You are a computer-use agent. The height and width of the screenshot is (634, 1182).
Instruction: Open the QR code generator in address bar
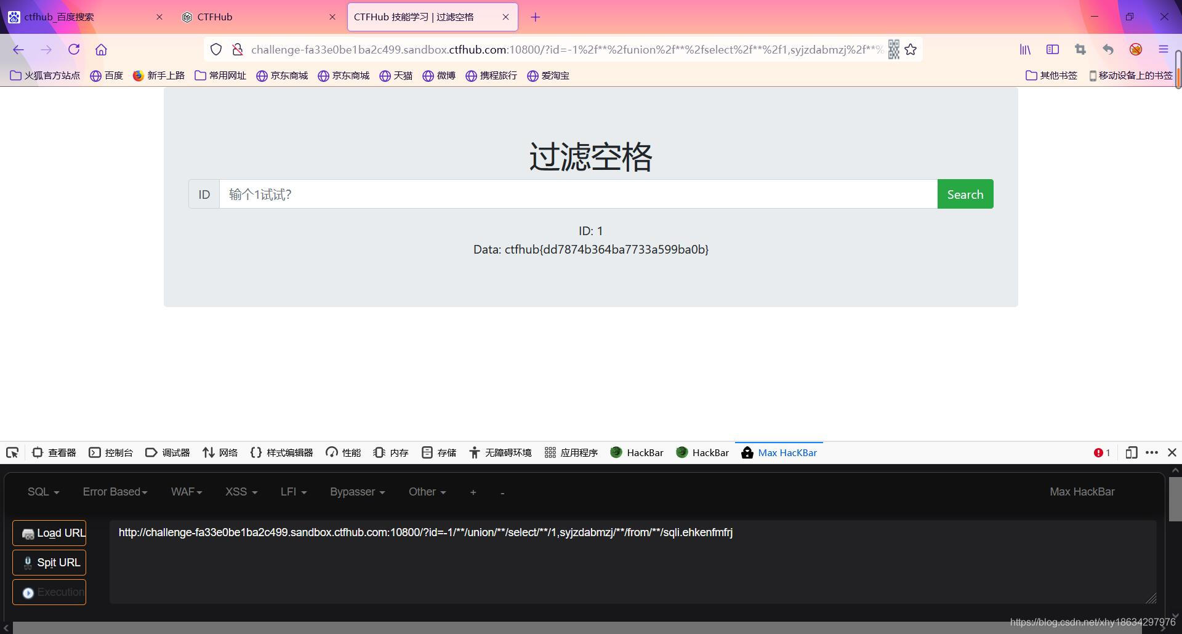[893, 50]
